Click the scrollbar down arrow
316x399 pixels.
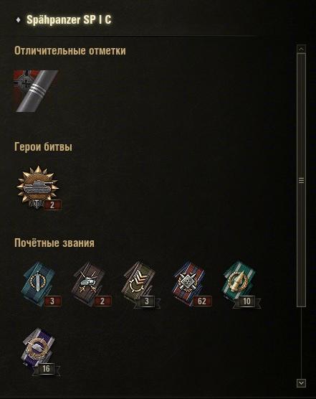click(x=301, y=383)
